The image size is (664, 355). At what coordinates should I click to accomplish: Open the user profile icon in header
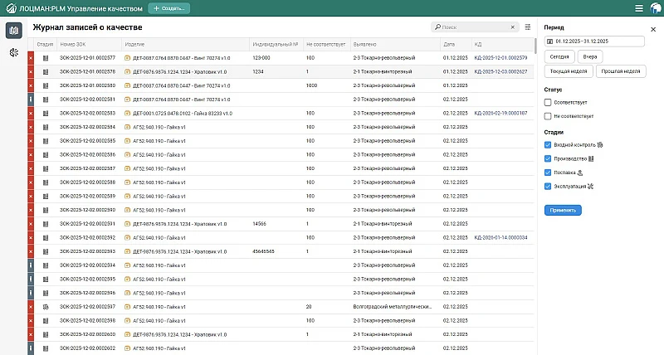656,8
